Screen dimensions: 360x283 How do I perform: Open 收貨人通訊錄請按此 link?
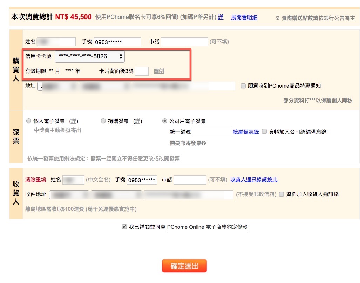(254, 180)
